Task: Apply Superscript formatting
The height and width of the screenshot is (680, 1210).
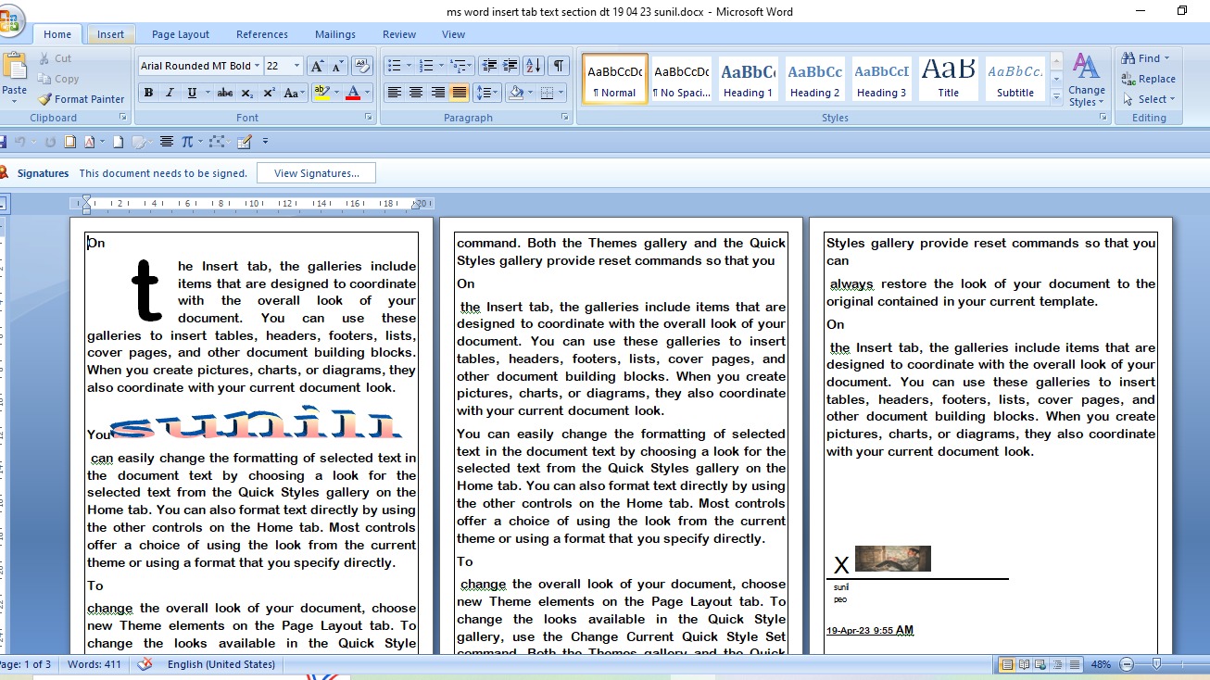Action: (x=269, y=93)
